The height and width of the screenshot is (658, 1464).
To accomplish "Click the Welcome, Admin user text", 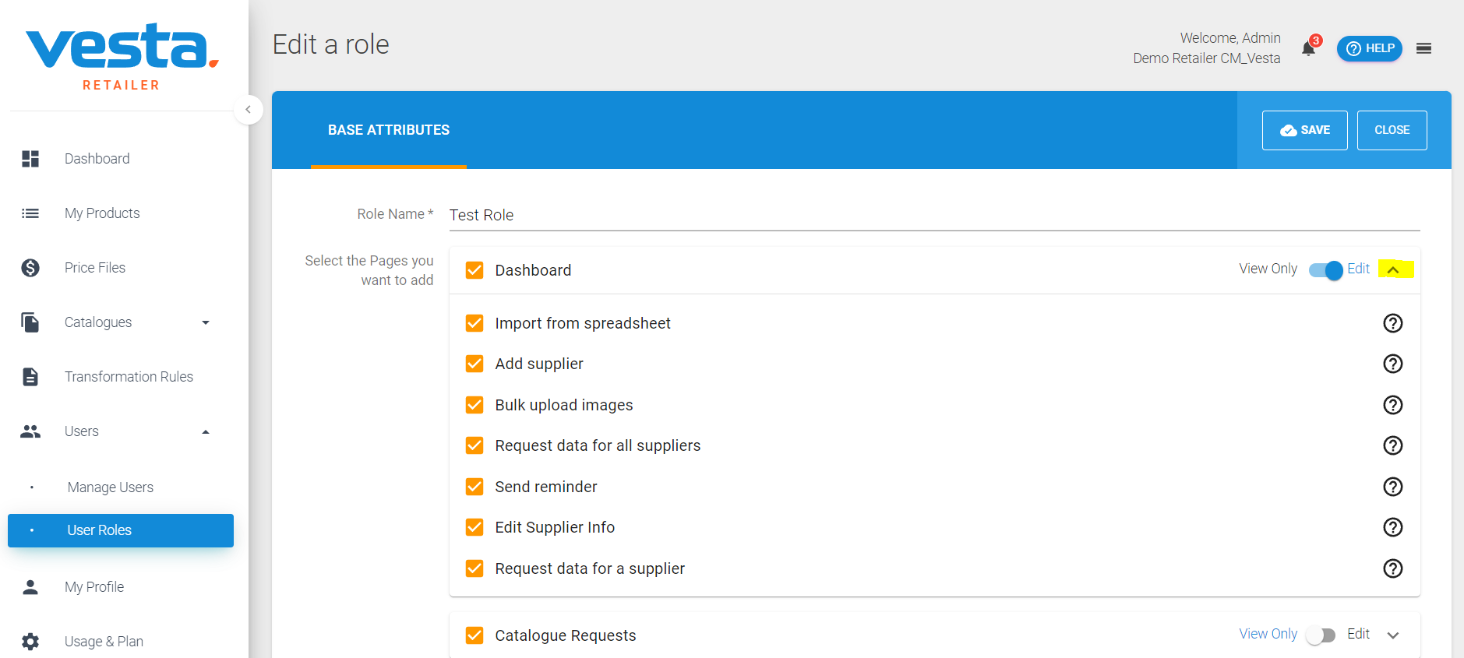I will (x=1230, y=38).
